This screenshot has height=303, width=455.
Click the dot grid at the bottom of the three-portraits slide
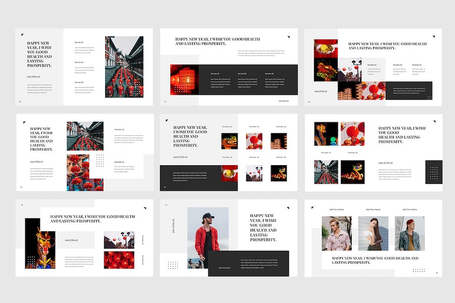(419, 270)
